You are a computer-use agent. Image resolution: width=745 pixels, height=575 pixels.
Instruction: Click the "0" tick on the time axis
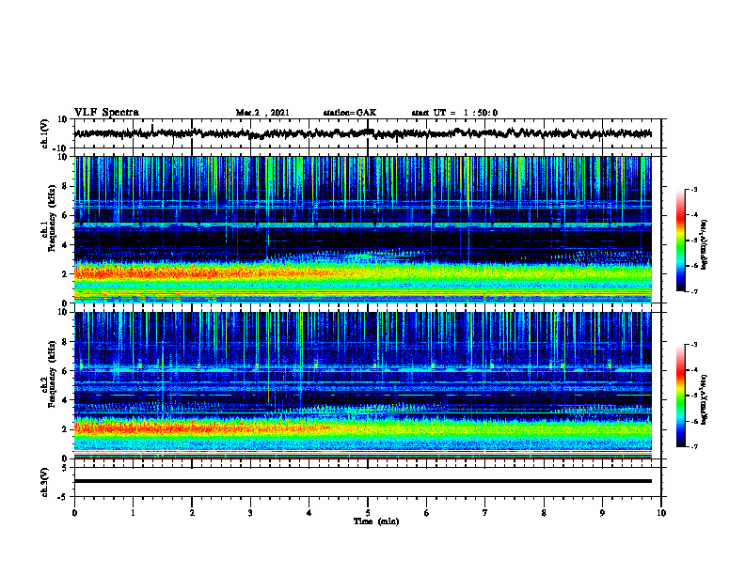[x=74, y=513]
